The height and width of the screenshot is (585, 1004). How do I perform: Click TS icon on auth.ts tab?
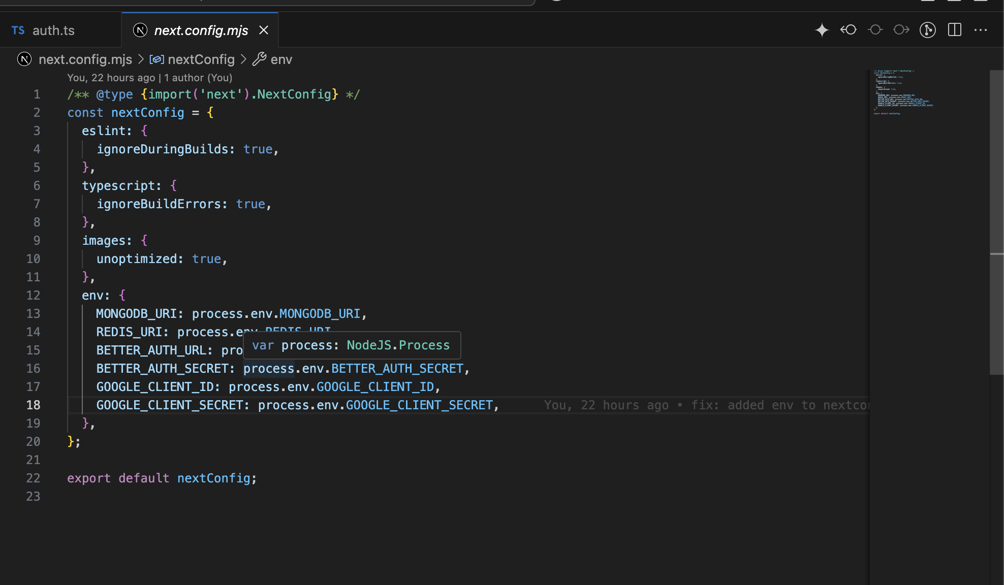[x=18, y=30]
